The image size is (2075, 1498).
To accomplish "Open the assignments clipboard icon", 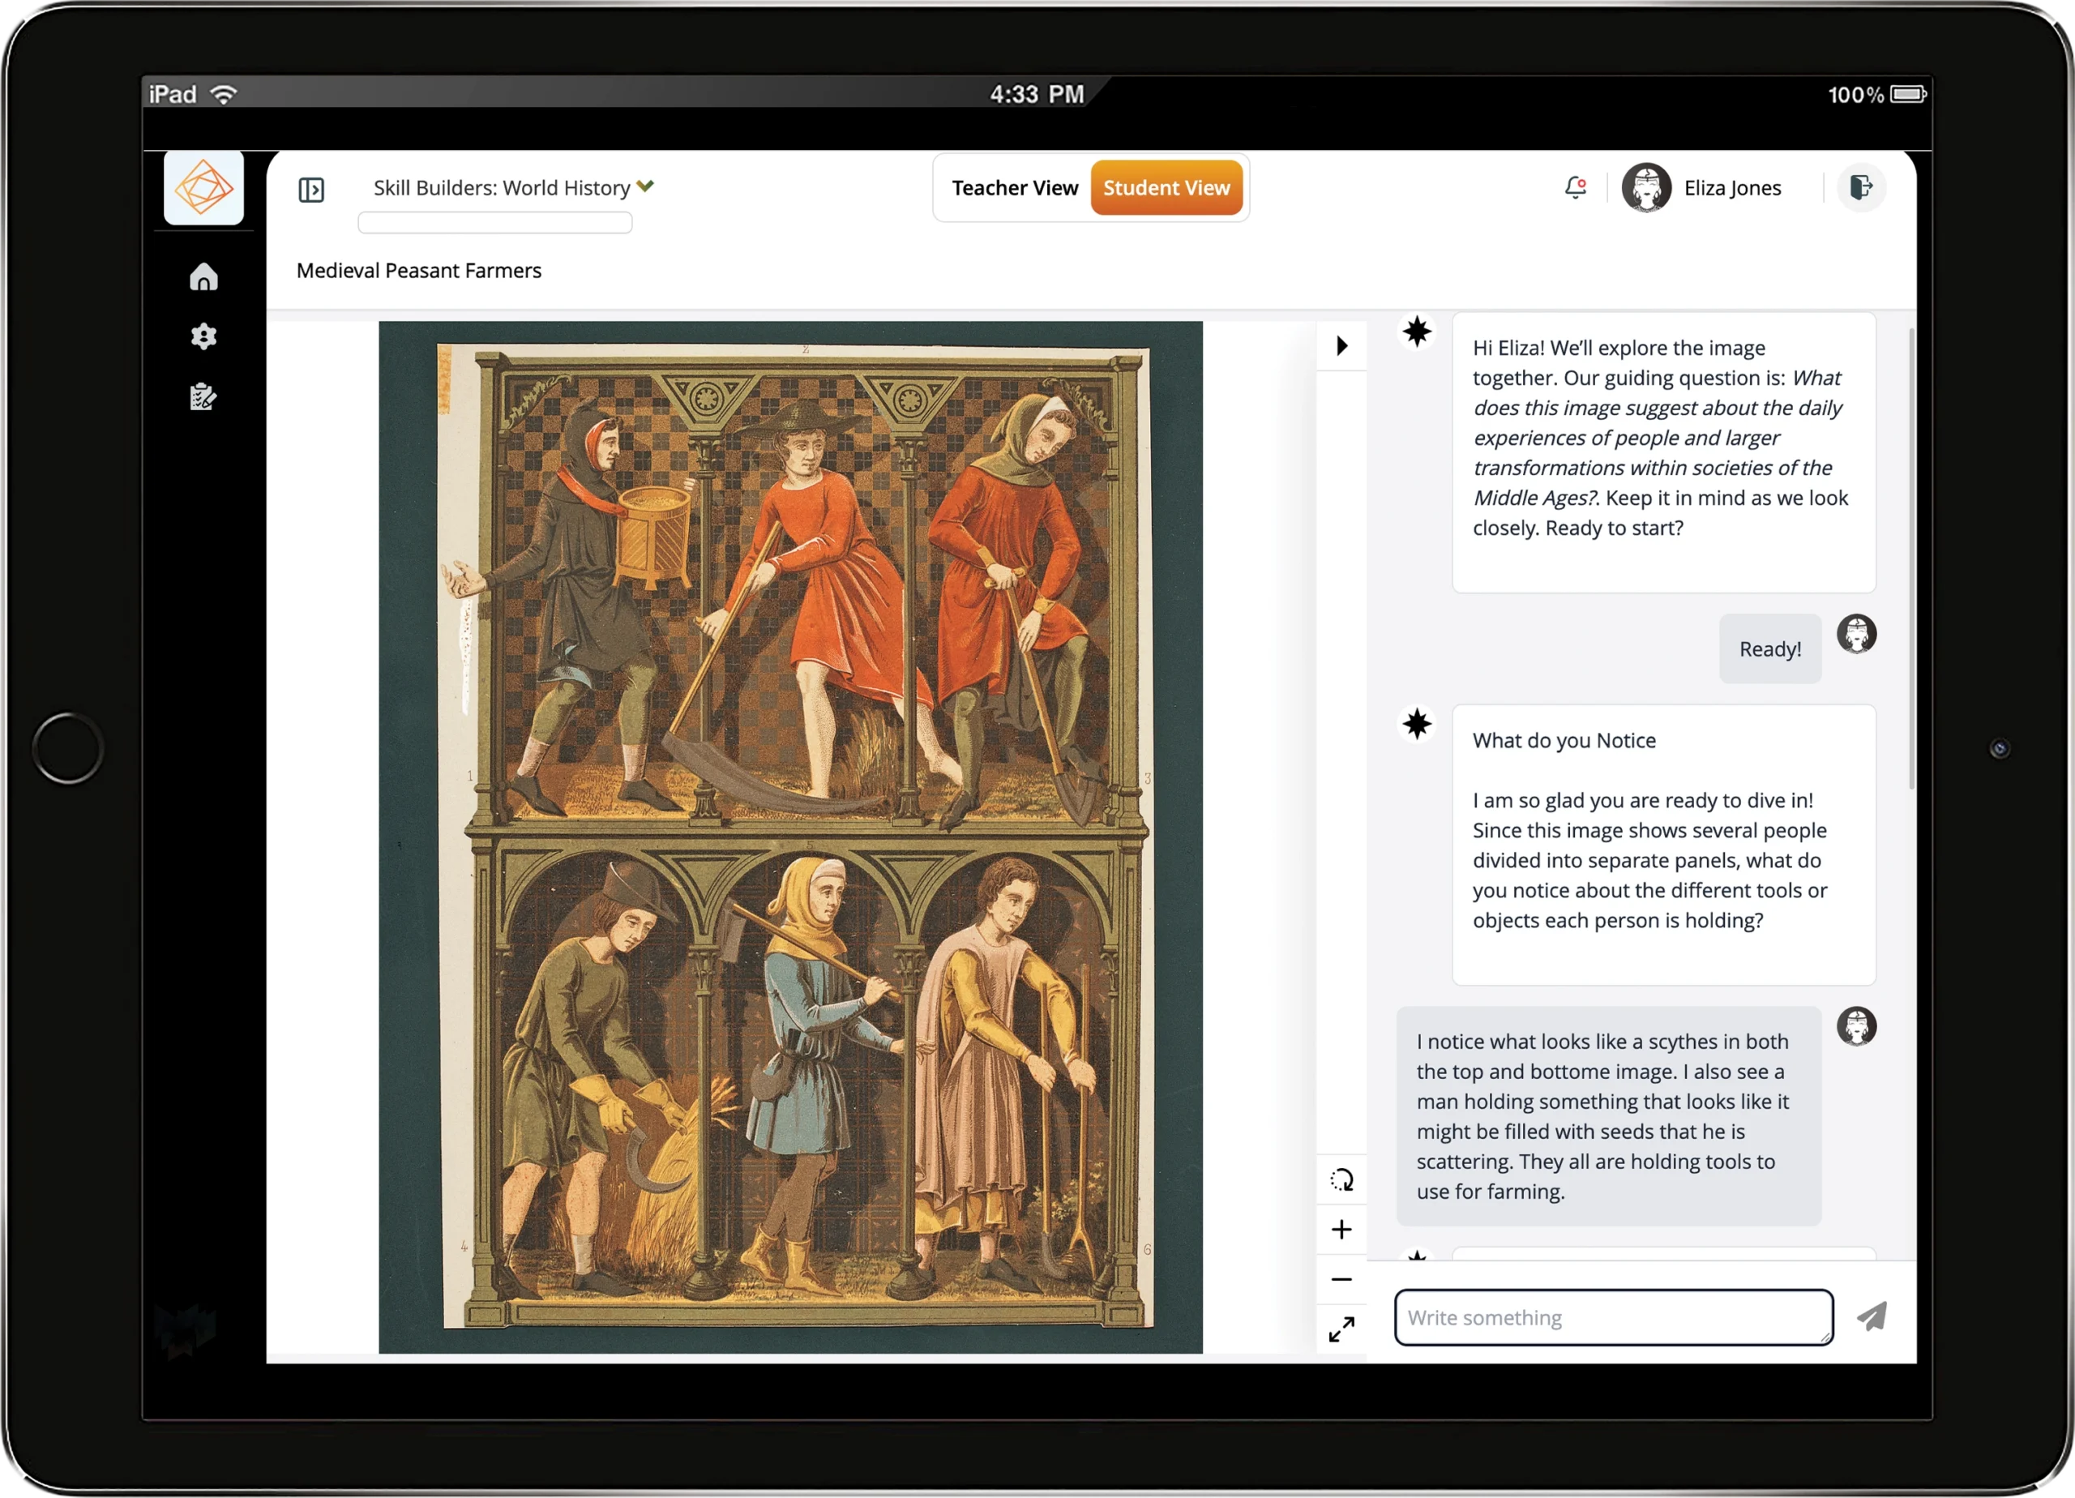I will [203, 397].
